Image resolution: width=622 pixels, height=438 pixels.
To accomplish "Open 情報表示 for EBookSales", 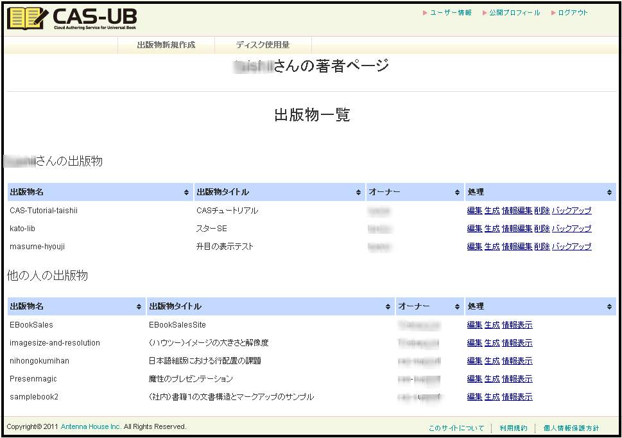I will pyautogui.click(x=516, y=324).
